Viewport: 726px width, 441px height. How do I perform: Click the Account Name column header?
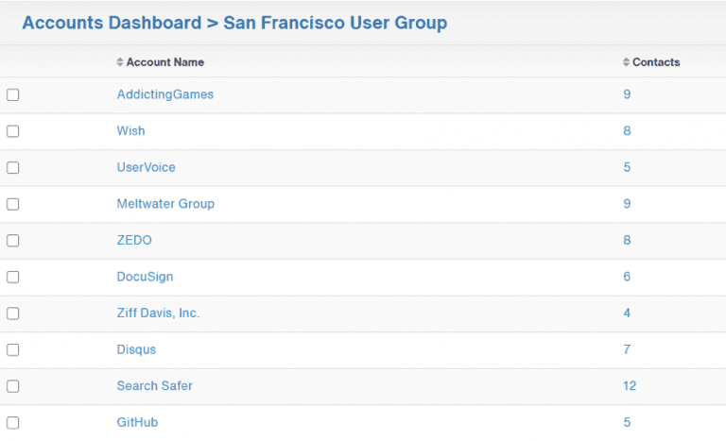tap(164, 62)
